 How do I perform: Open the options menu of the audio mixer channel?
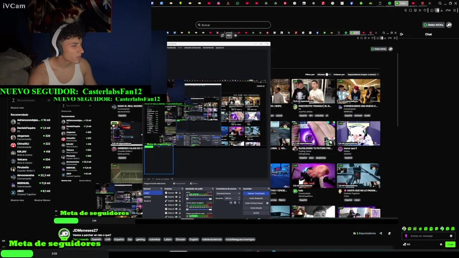tap(187, 195)
